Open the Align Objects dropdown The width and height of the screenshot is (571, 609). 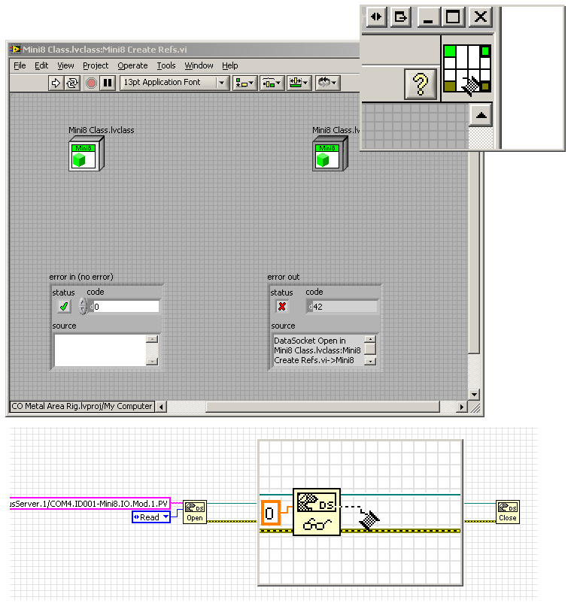tap(244, 83)
